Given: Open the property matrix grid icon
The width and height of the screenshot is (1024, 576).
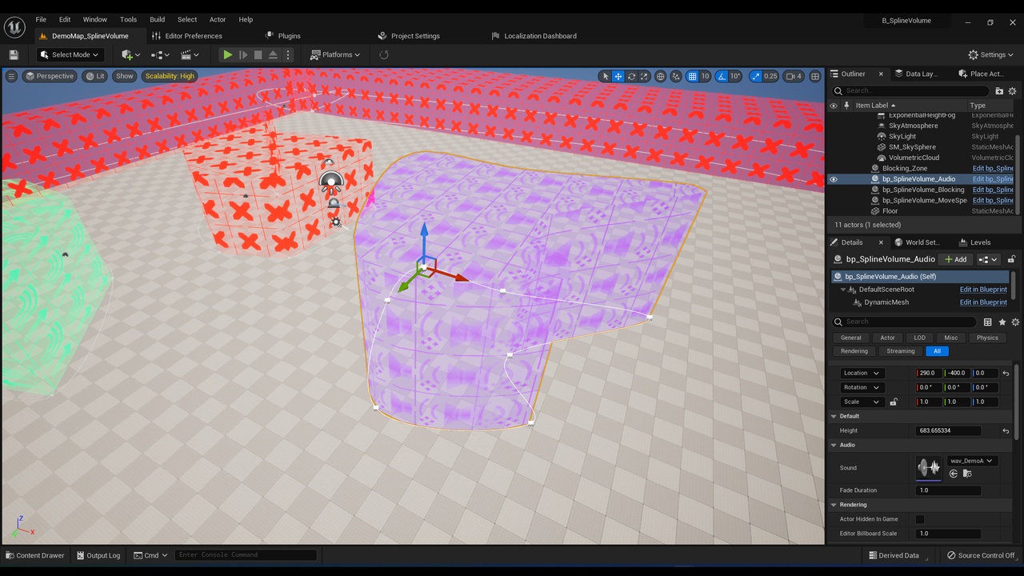Looking at the screenshot, I should pyautogui.click(x=987, y=322).
